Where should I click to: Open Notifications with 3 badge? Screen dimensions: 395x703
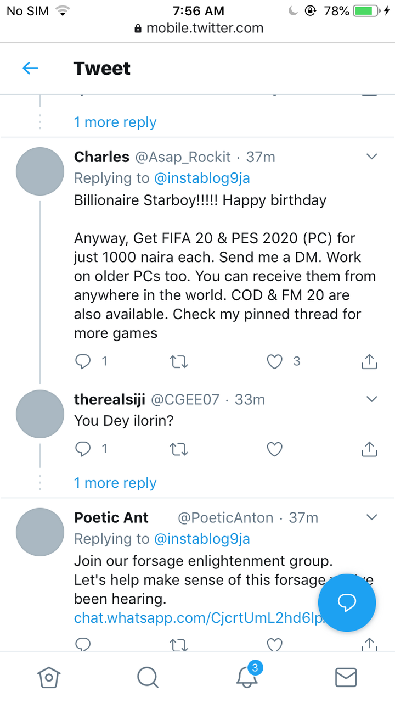[x=249, y=675]
